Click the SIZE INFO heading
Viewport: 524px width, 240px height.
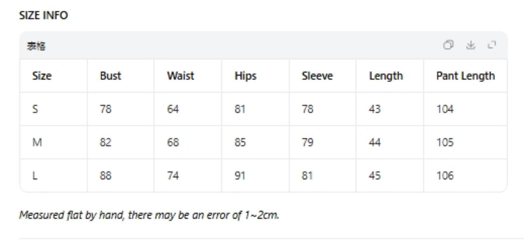click(44, 16)
